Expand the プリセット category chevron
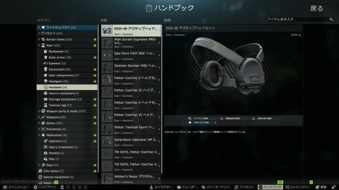This screenshot has height=190, width=339. [x=39, y=33]
